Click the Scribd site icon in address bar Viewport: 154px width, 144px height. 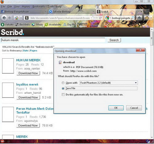[27, 18]
